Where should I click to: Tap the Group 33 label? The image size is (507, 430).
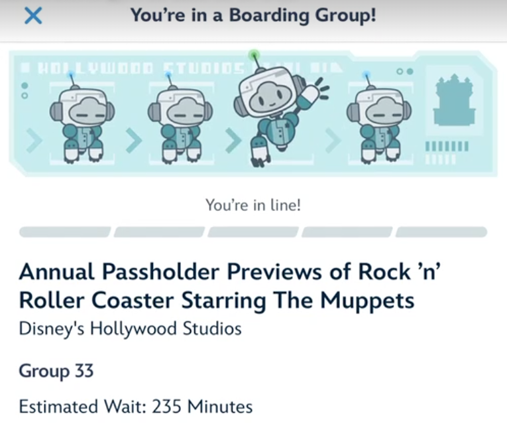pyautogui.click(x=56, y=371)
